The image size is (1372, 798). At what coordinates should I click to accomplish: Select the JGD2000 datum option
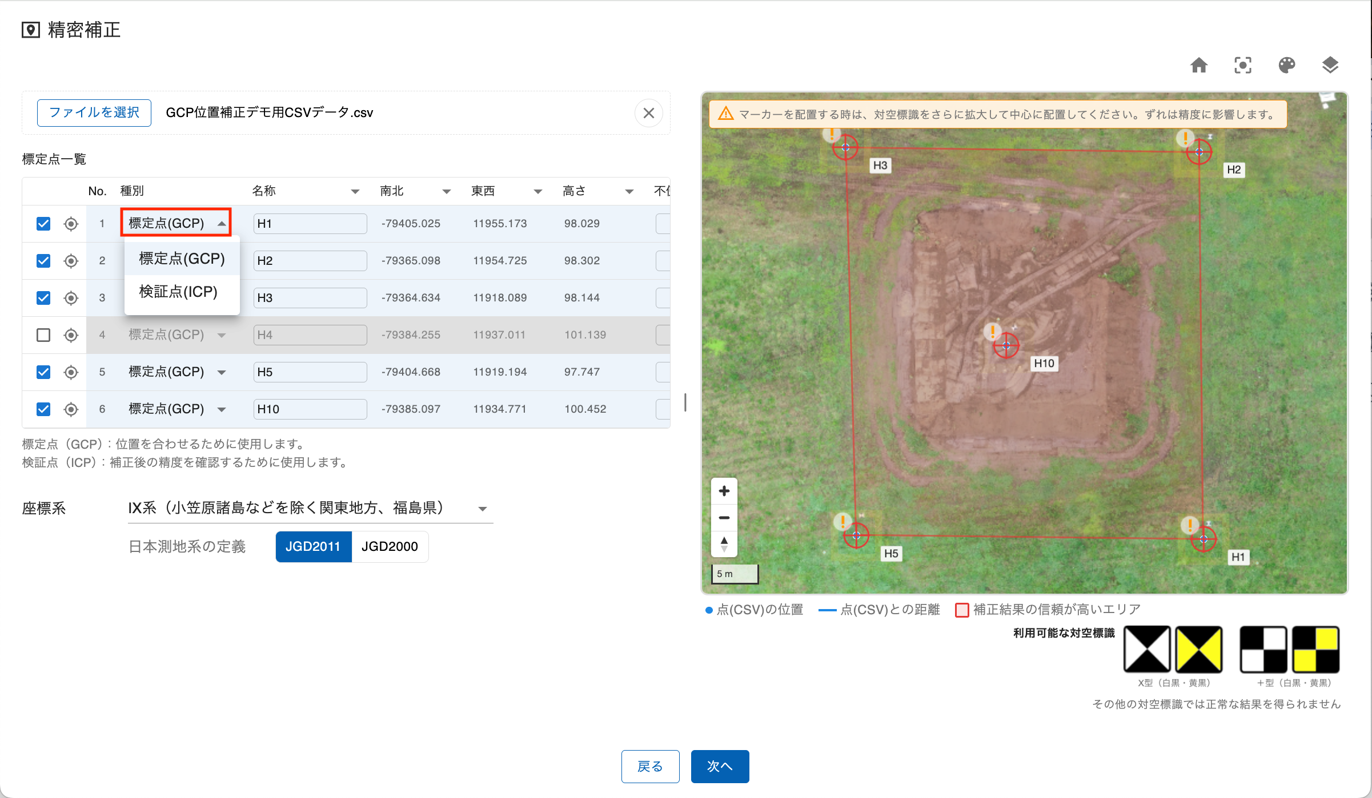[390, 547]
